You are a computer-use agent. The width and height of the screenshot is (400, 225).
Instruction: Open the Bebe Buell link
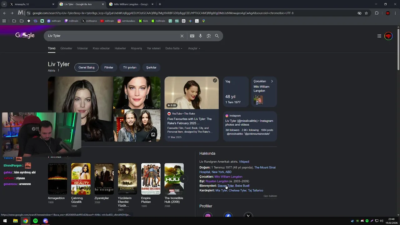(242, 186)
